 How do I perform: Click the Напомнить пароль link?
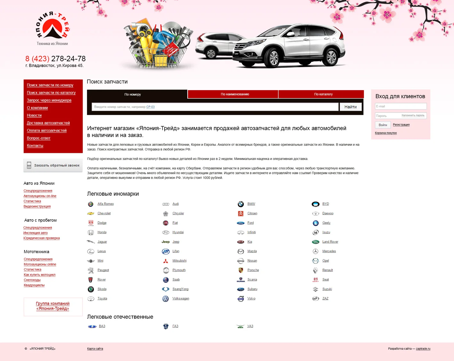click(x=413, y=115)
